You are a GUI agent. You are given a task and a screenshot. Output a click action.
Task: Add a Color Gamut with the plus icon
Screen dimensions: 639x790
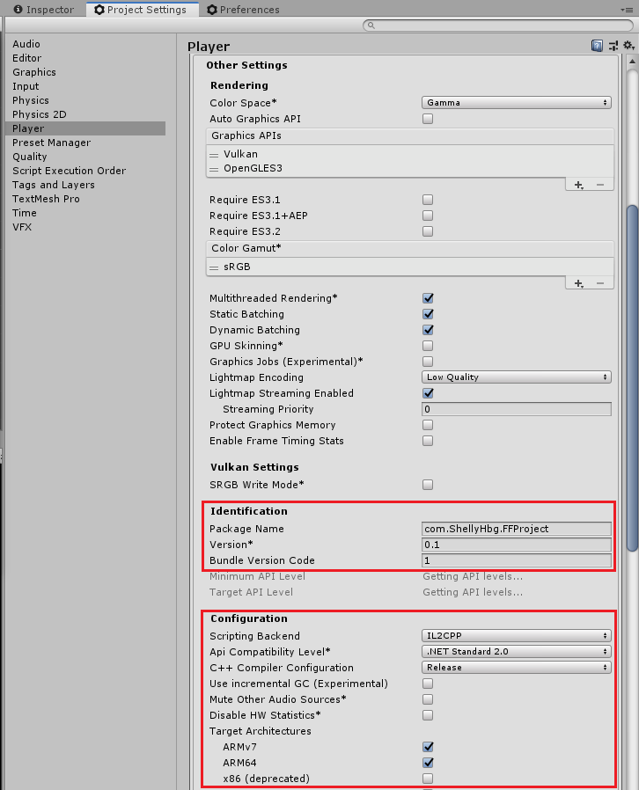point(578,283)
